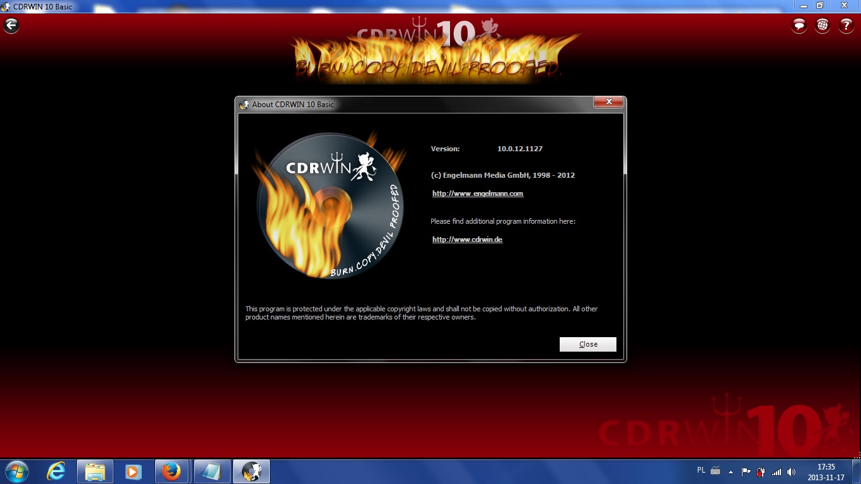
Task: Click the globe web icon
Action: tap(823, 25)
